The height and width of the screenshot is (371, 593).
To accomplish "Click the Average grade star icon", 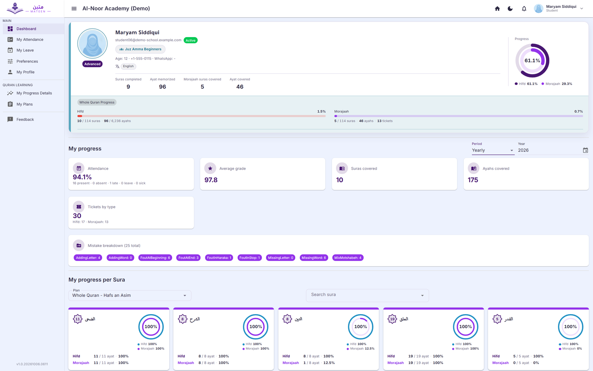I will click(x=210, y=168).
